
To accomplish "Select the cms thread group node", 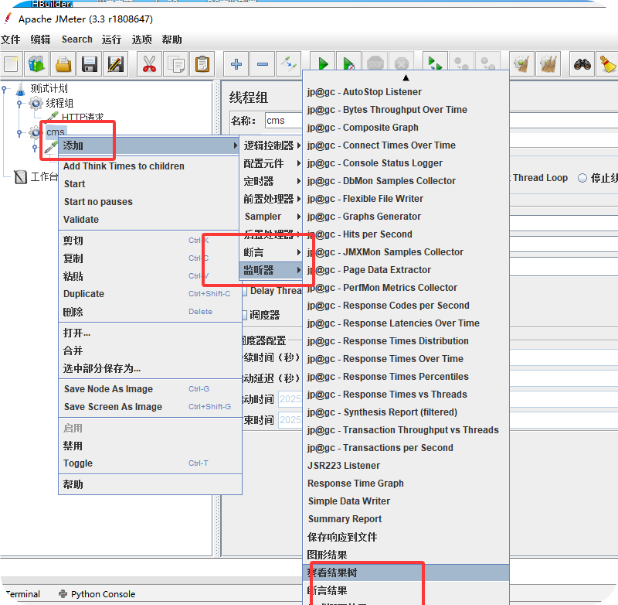I will coord(55,132).
